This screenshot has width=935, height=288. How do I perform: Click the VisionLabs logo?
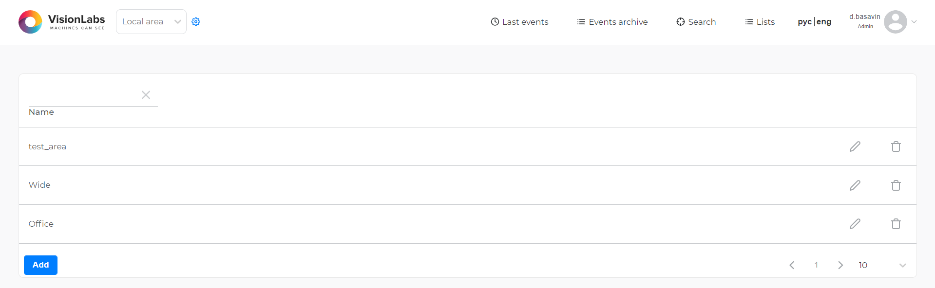pos(62,22)
